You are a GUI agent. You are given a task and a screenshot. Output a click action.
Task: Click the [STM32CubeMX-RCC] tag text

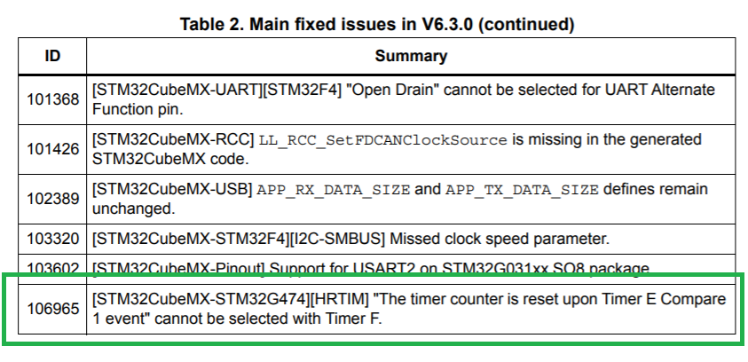tap(173, 140)
